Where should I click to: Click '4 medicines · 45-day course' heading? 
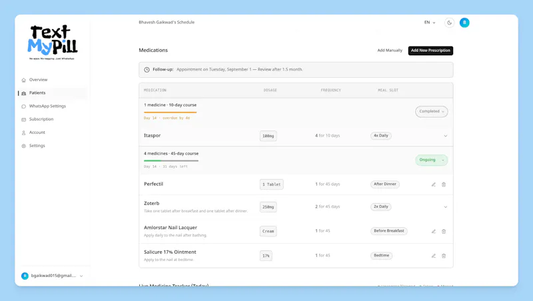click(171, 154)
